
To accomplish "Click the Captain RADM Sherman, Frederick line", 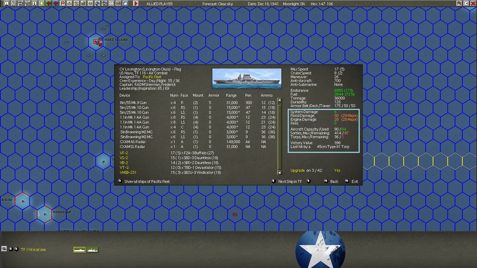I will [x=148, y=84].
